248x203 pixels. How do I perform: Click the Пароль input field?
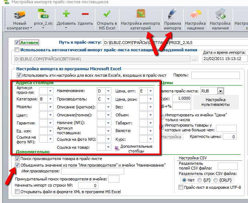216,75
